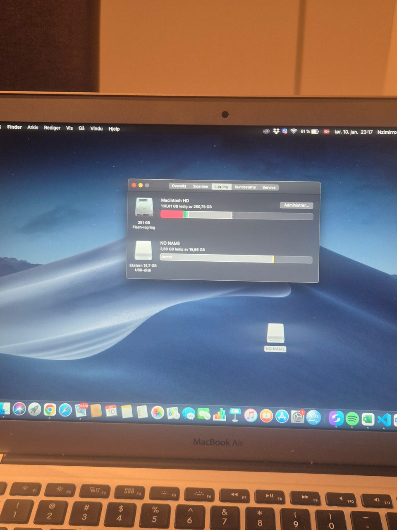Open the Vis menu
Screen dimensions: 397x530
[x=69, y=128]
